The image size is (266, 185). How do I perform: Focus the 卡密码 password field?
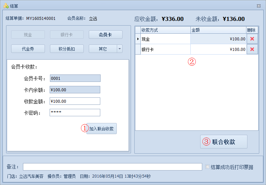75,113
